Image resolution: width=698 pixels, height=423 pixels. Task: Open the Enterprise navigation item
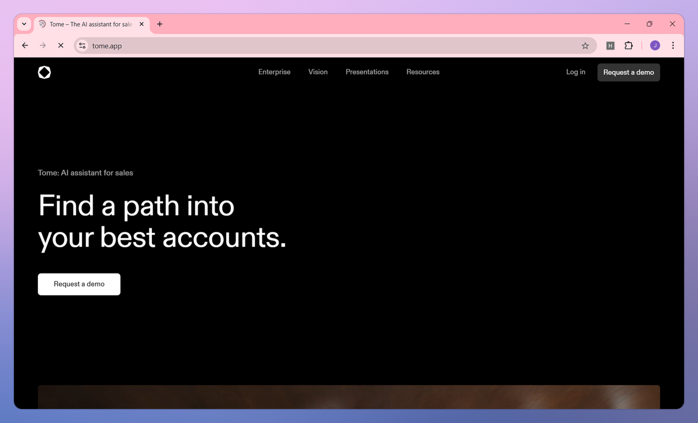coord(274,72)
